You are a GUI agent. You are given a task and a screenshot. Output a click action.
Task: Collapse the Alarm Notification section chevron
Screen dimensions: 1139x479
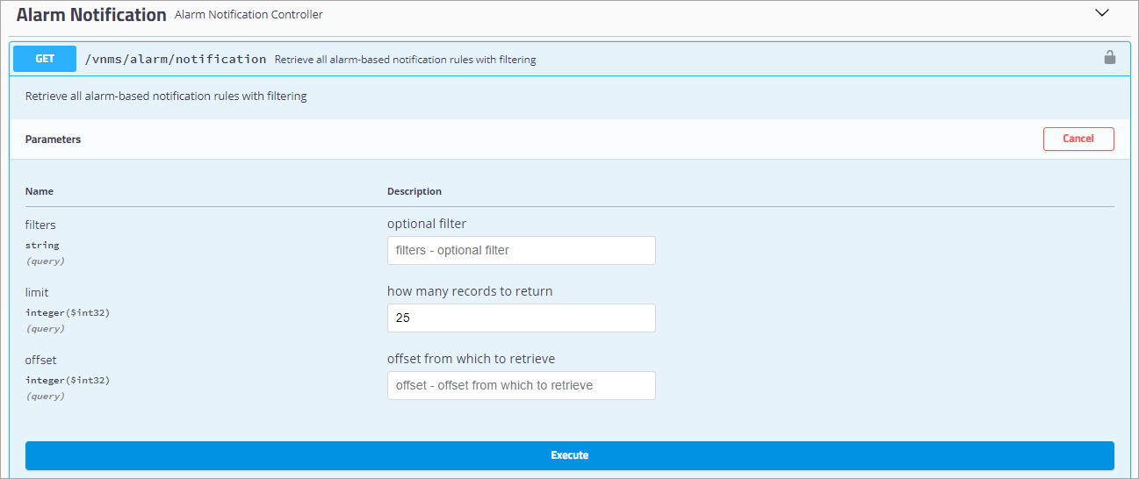[1102, 13]
